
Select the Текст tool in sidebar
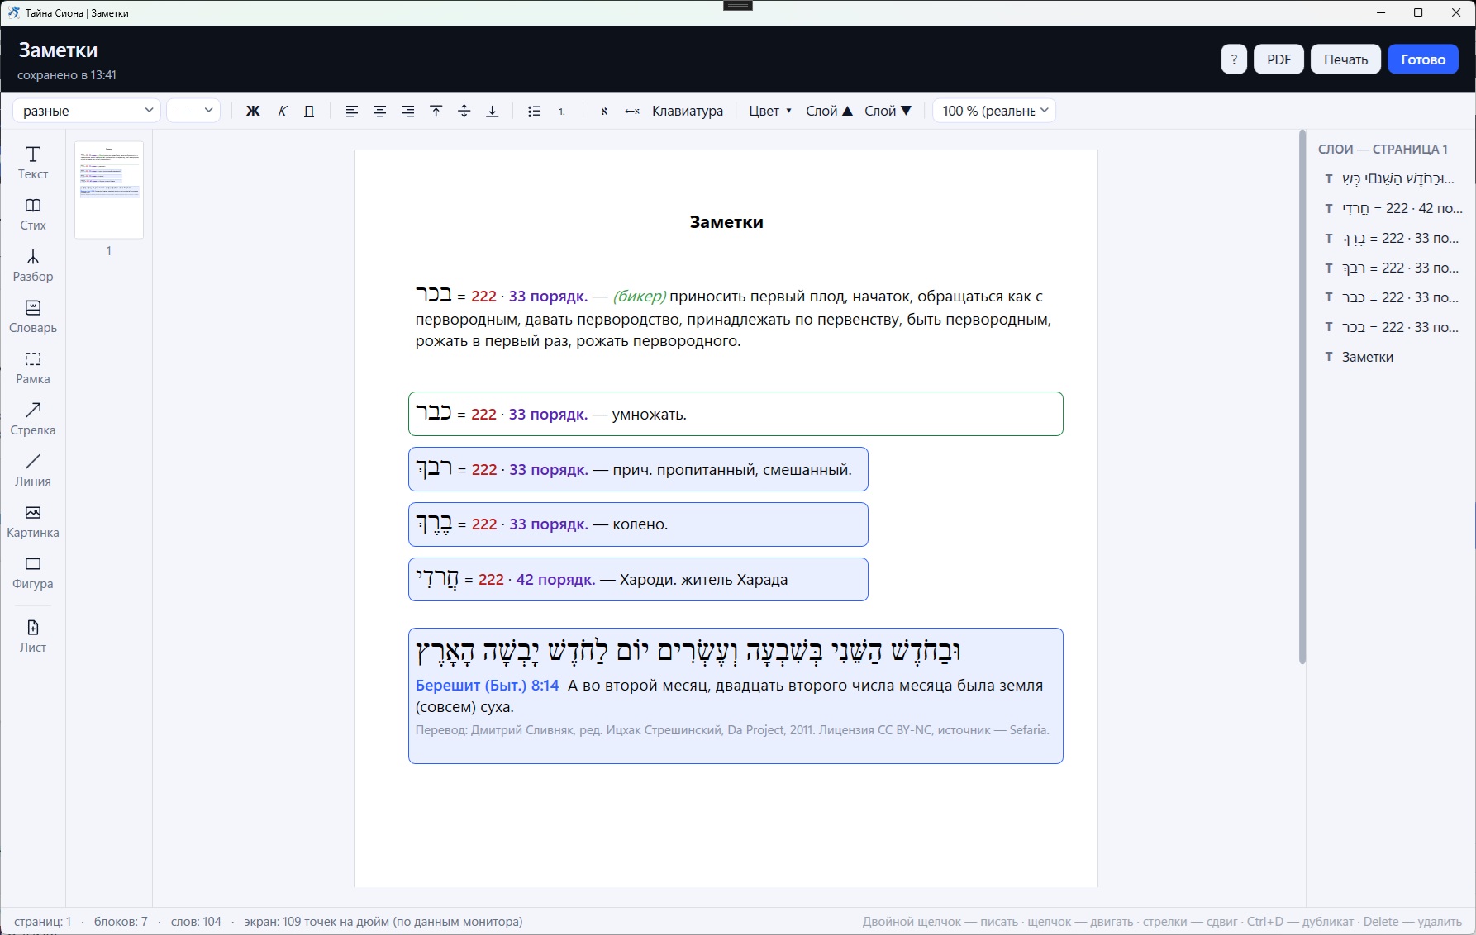coord(33,163)
